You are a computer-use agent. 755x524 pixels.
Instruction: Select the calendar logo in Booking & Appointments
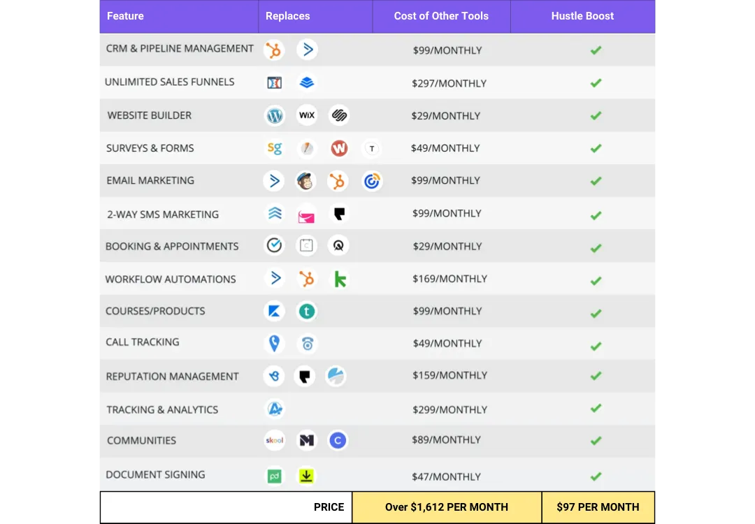tap(306, 245)
